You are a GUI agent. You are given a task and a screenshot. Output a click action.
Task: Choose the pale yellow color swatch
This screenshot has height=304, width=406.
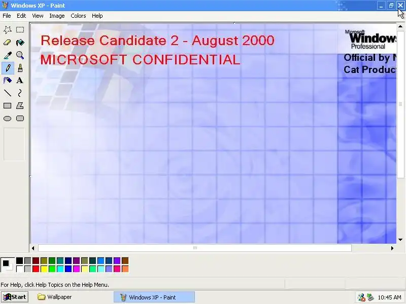pos(84,269)
